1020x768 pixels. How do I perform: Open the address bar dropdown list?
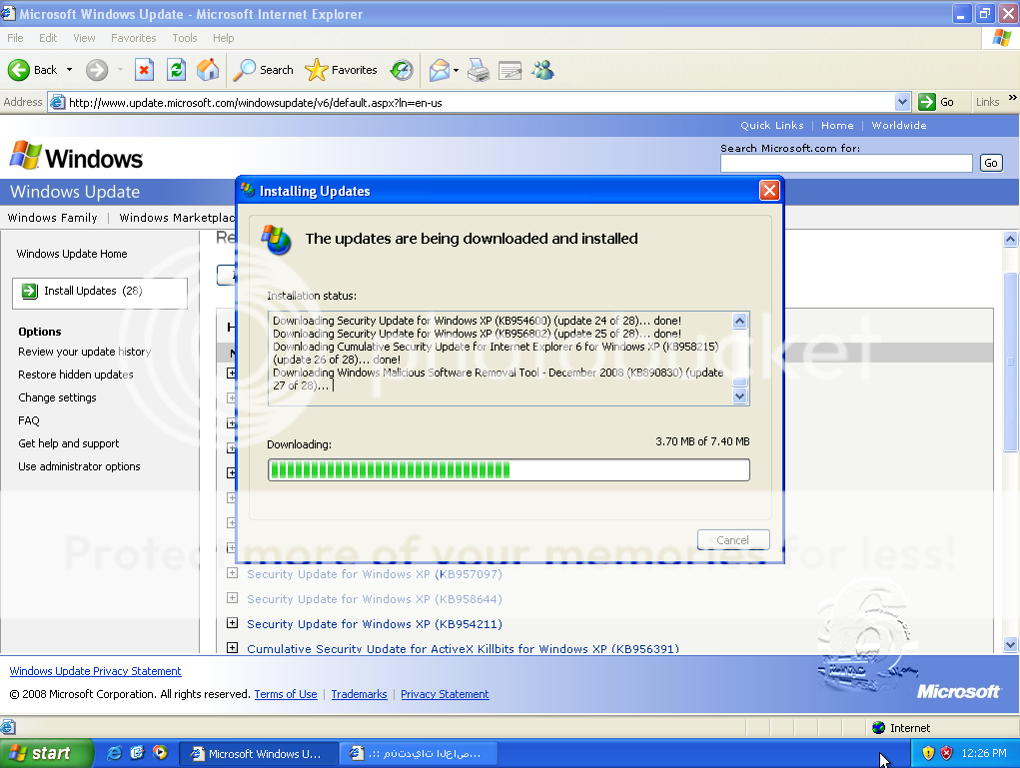click(902, 102)
